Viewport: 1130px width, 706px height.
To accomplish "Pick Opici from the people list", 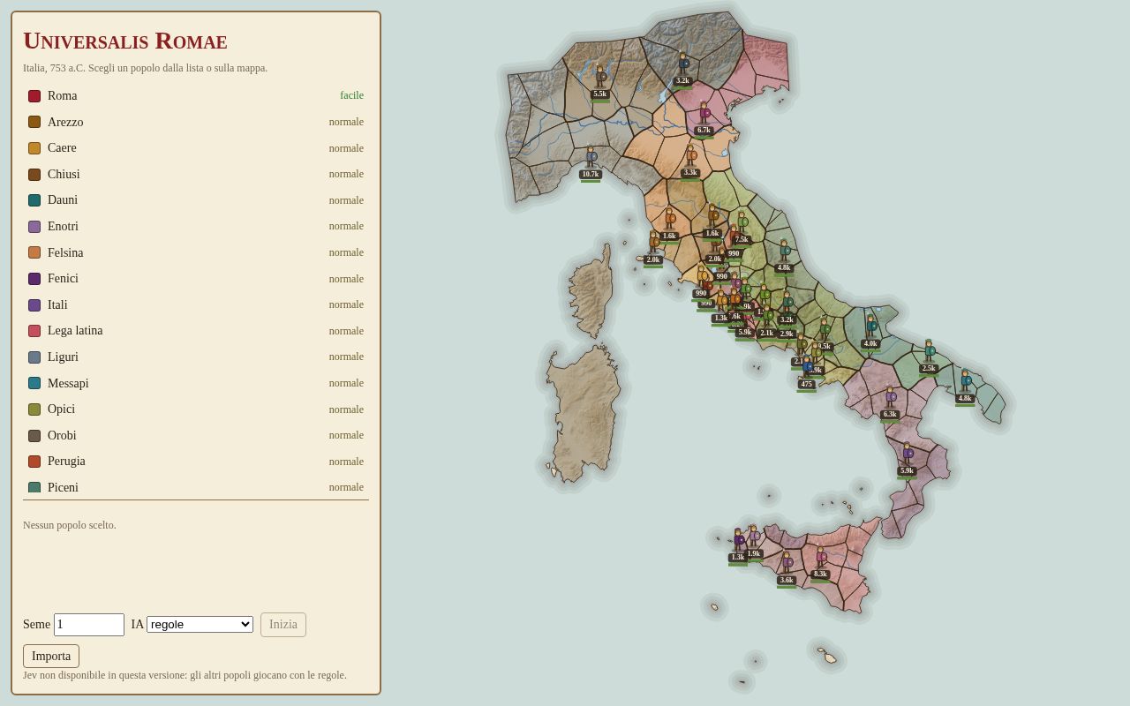I will pyautogui.click(x=196, y=409).
